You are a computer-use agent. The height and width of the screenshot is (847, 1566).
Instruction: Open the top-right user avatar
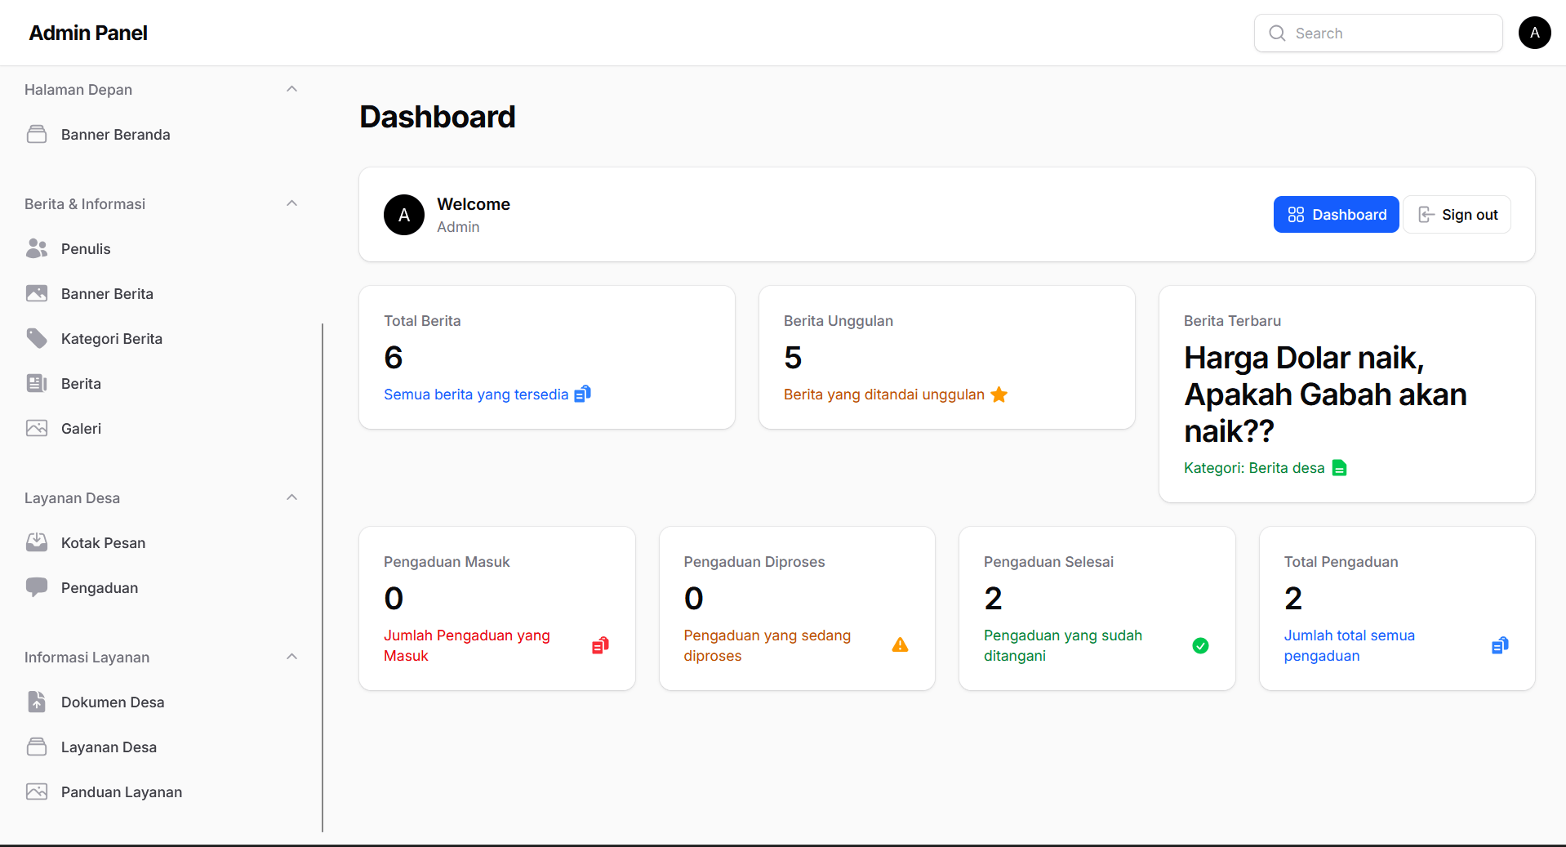pos(1534,33)
